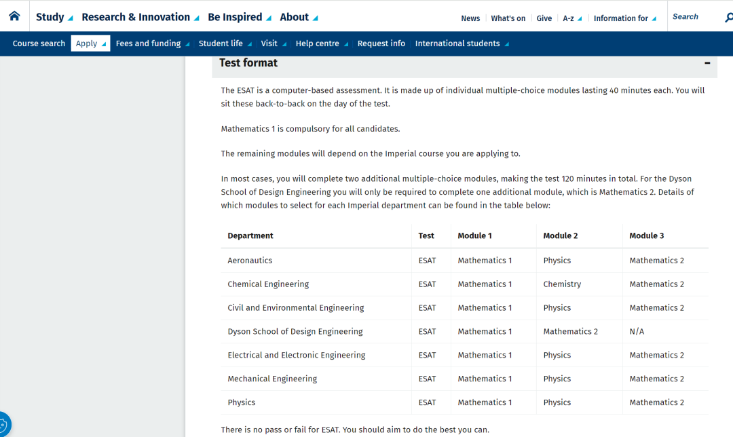Screen dimensions: 733x437
Task: Expand the Research & Innovation menu
Action: point(140,17)
